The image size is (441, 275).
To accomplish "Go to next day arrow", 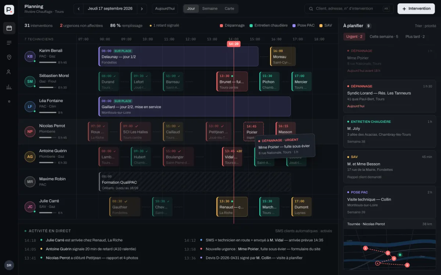I will 142,9.
